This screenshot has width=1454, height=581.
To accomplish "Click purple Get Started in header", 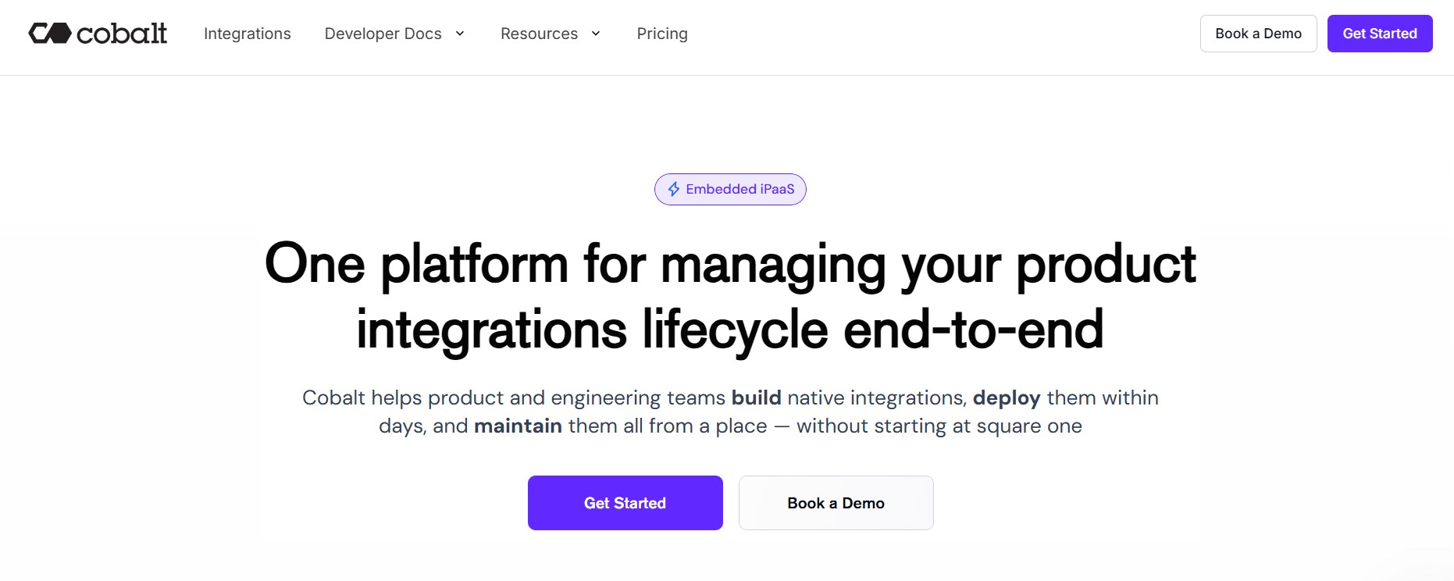I will 1380,34.
